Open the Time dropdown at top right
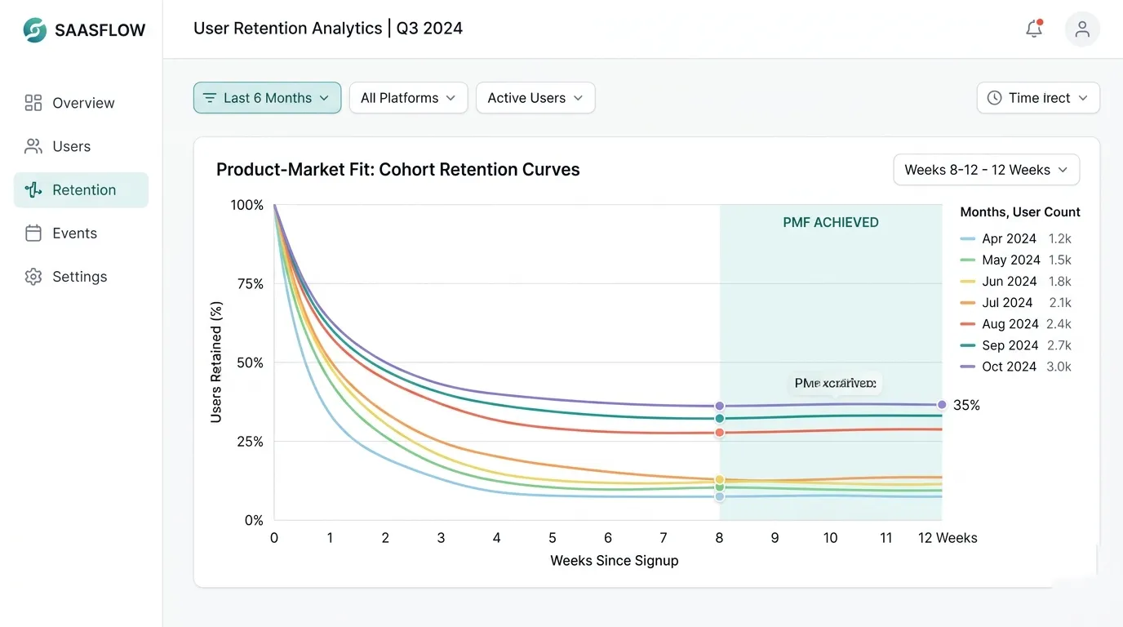The width and height of the screenshot is (1123, 627). click(1038, 98)
